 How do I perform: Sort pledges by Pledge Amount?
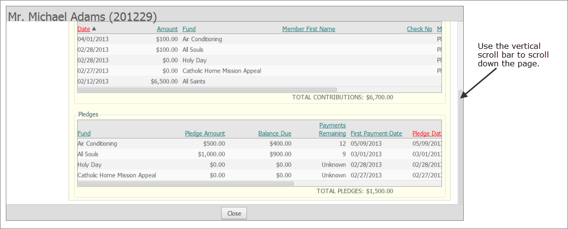coord(205,134)
